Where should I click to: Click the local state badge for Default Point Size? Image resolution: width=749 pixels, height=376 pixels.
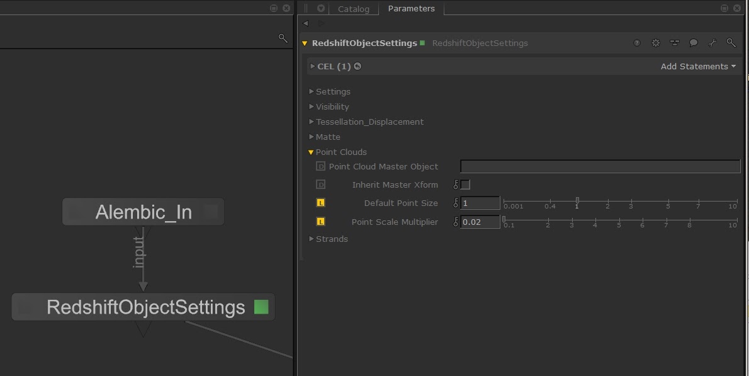[320, 203]
